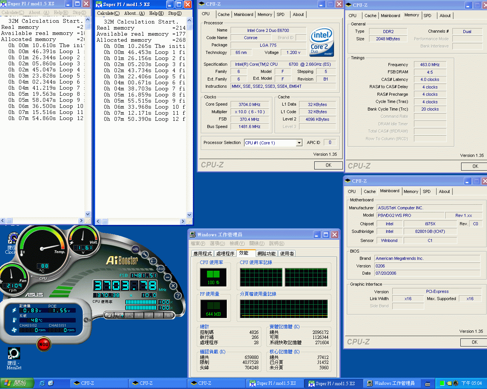Click the AI Booster tuning panel icon
This screenshot has width=487, height=389.
click(119, 315)
